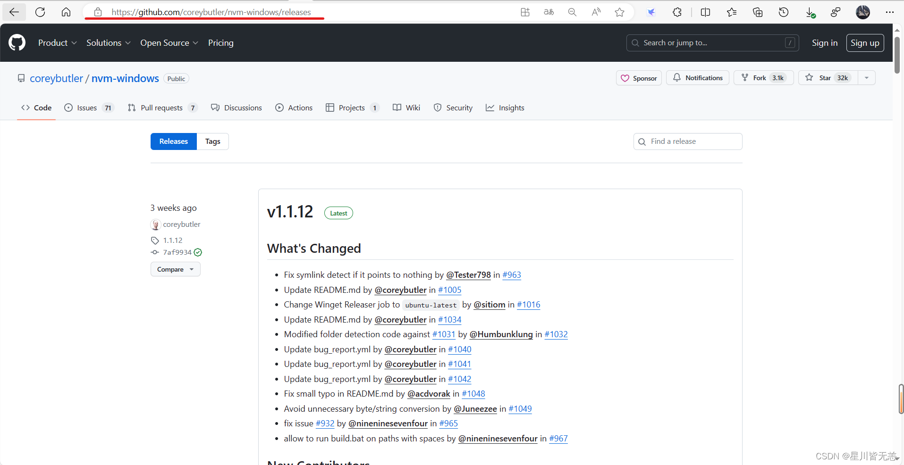This screenshot has width=904, height=465.
Task: Open the Actions tab
Action: [294, 108]
